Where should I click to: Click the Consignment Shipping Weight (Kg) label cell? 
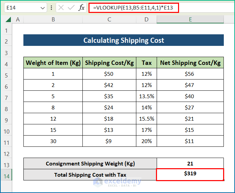tap(90, 163)
